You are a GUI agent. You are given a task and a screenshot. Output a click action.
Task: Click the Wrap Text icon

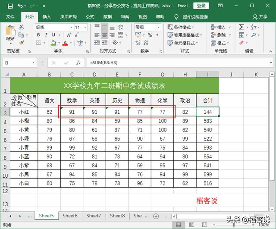121,27
